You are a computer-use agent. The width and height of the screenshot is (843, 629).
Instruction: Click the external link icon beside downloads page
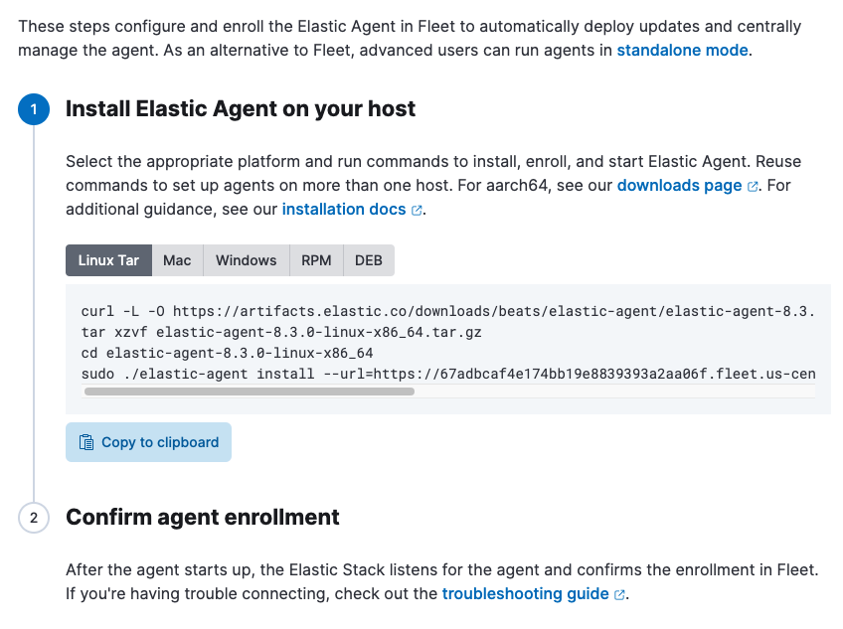pyautogui.click(x=752, y=185)
